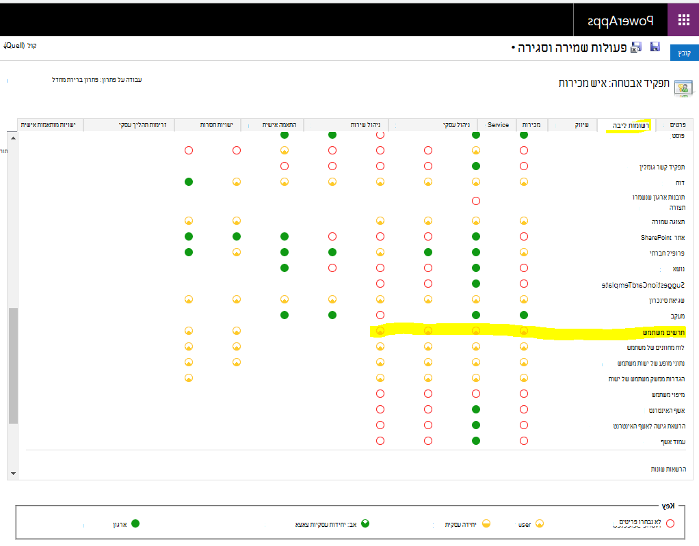Viewport: 699px width, 546px height.
Task: Click the blue floppy disk Save icon
Action: (x=655, y=46)
